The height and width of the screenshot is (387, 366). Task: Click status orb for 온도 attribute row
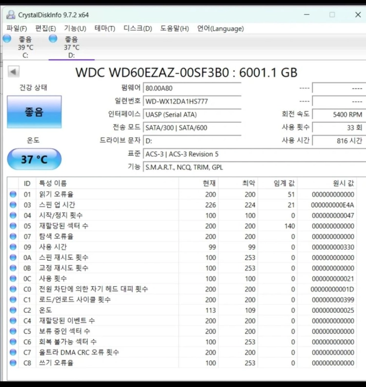(x=13, y=310)
